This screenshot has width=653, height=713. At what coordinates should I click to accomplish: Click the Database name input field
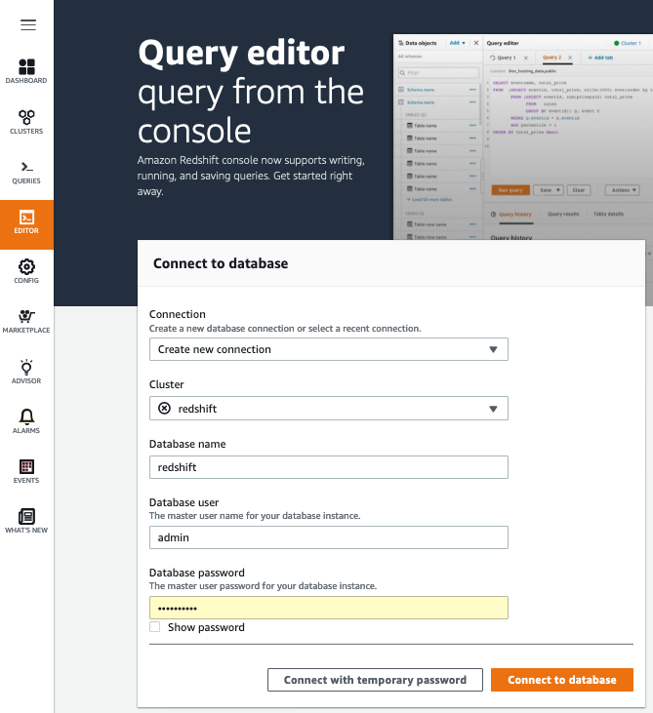tap(328, 467)
